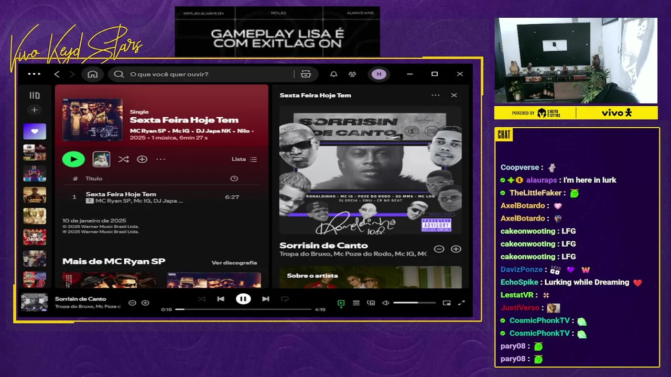Open the Home page

93,74
